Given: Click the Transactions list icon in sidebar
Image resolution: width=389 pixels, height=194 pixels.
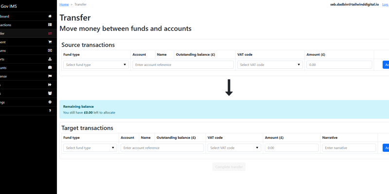Looking at the screenshot, I should coord(50,25).
